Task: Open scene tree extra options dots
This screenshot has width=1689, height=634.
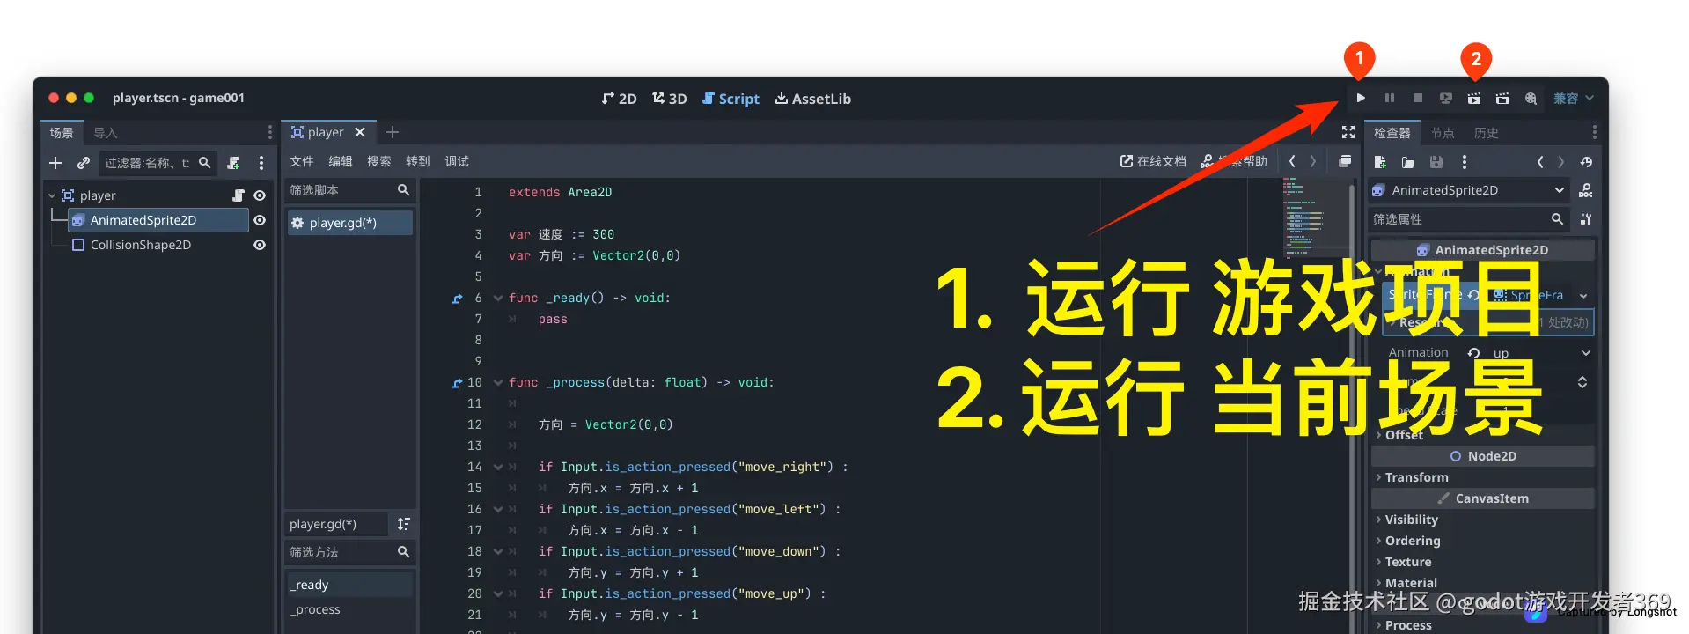Action: click(x=261, y=163)
